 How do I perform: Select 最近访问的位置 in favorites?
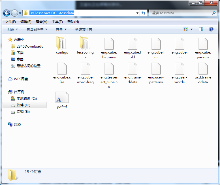pos(26,66)
